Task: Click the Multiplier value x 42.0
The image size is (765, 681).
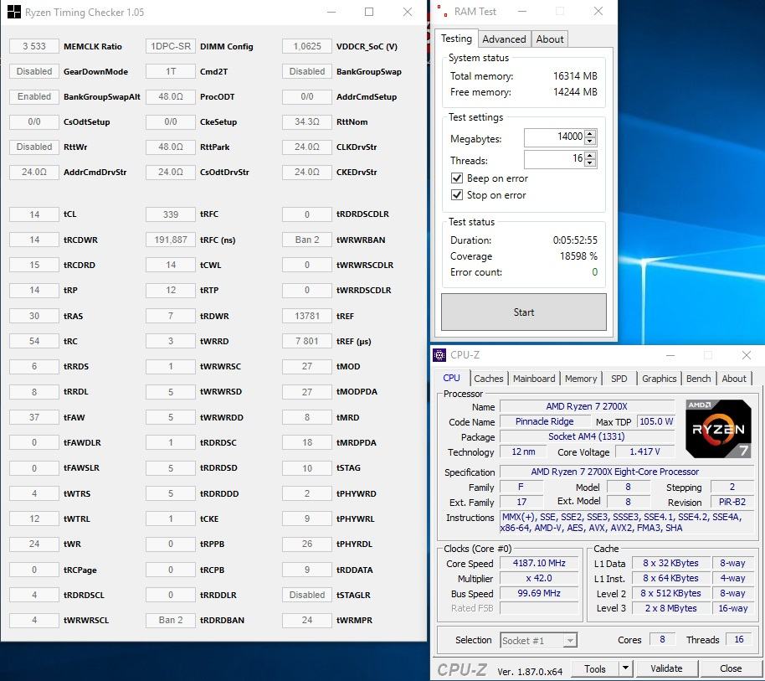Action: pyautogui.click(x=539, y=578)
